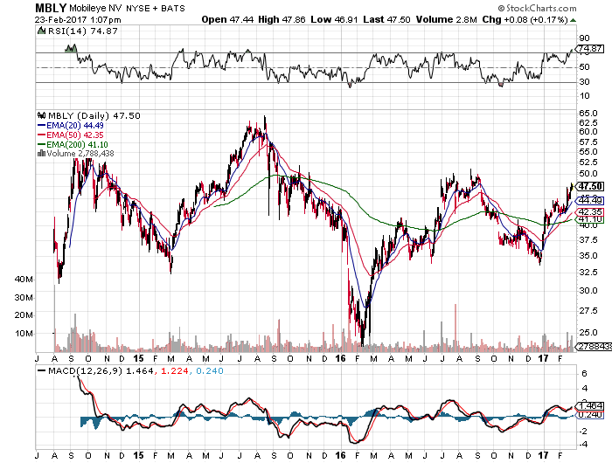
Task: Click the blue EMA(20) line swatch
Action: (x=41, y=126)
